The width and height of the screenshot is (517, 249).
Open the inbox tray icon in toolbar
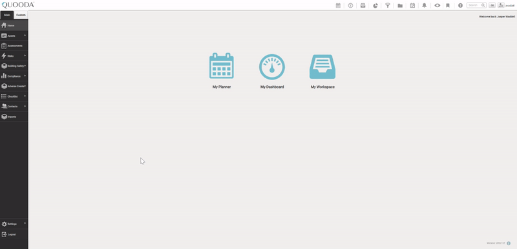[363, 5]
